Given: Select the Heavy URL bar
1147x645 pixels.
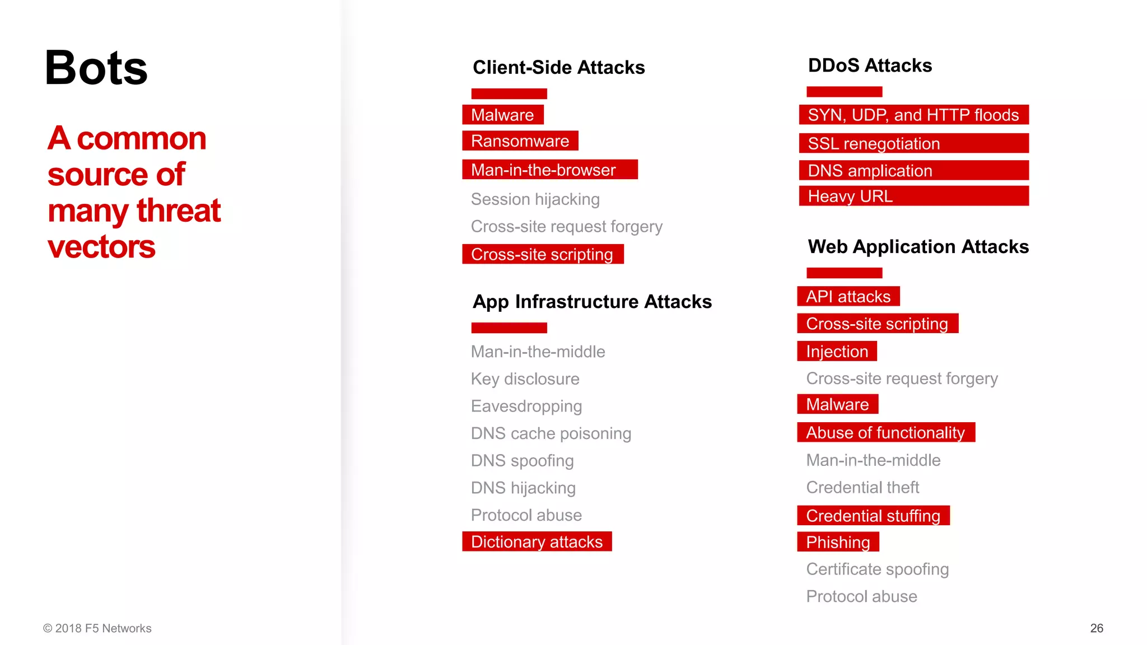Looking at the screenshot, I should point(913,196).
